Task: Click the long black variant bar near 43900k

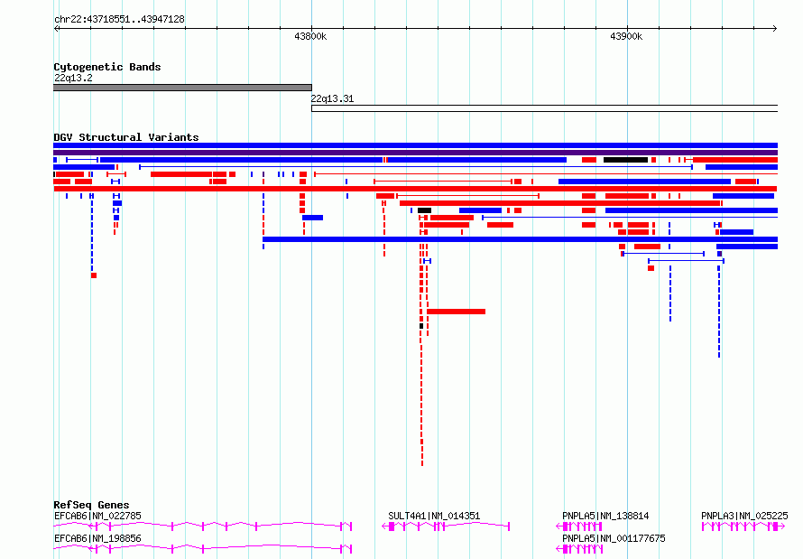Action: (625, 160)
